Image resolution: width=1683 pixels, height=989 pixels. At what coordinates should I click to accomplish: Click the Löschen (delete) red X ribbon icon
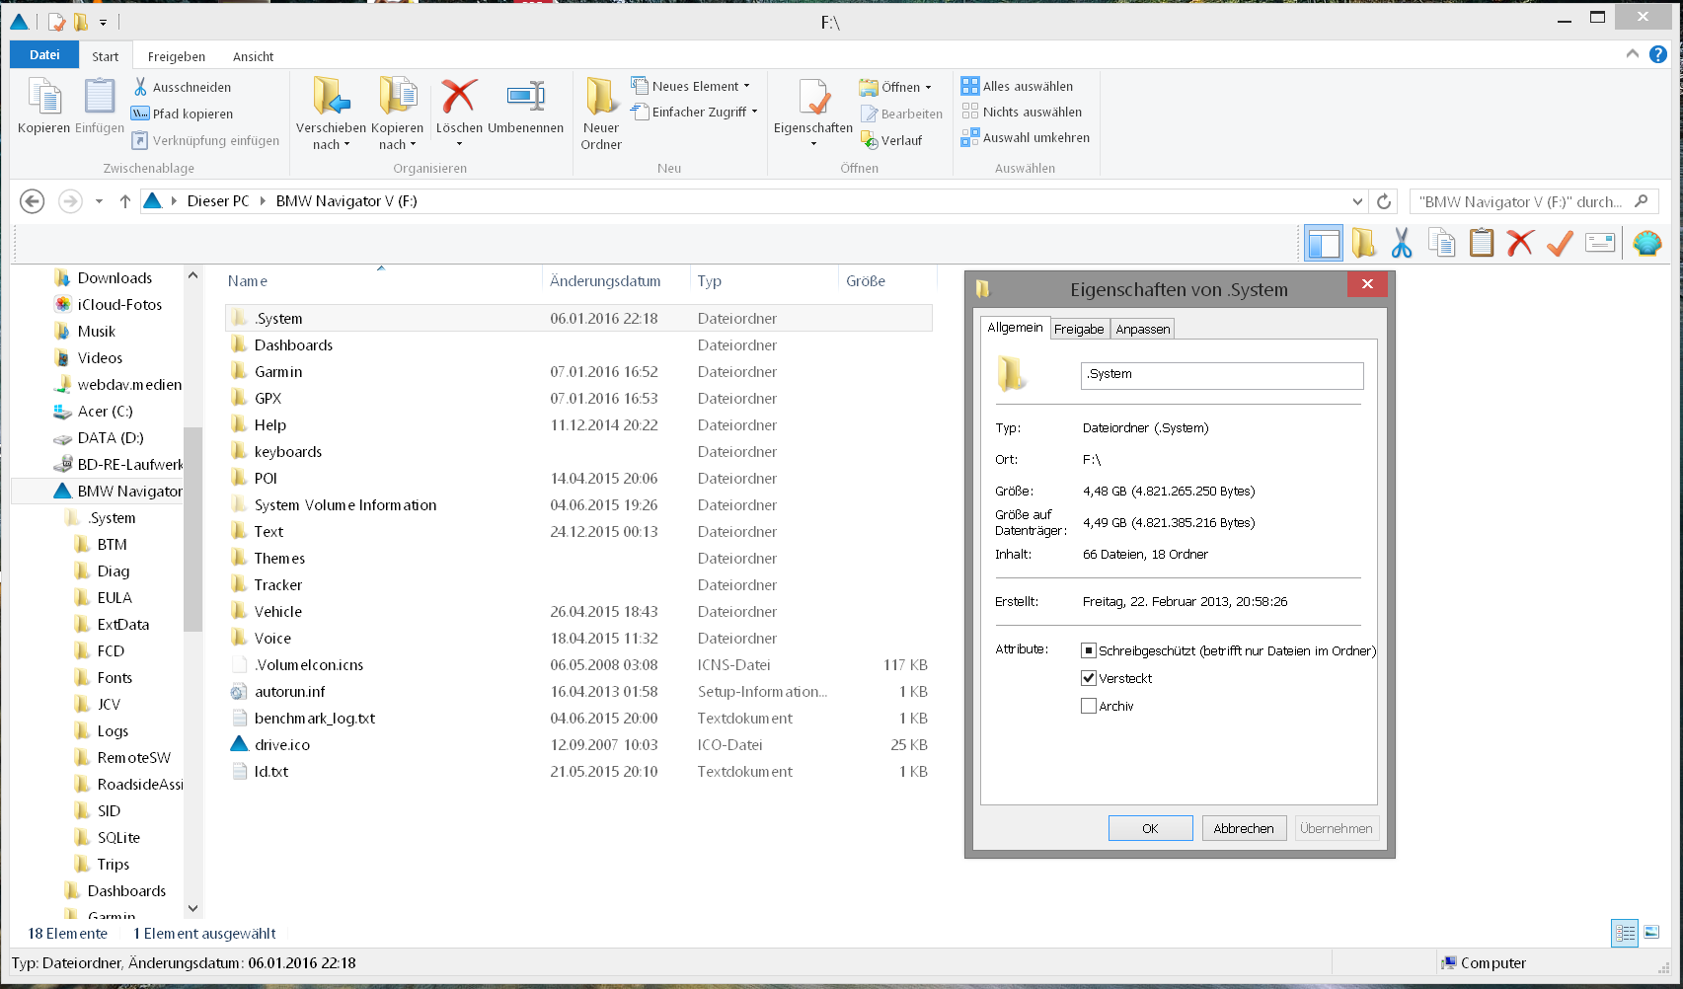[459, 98]
